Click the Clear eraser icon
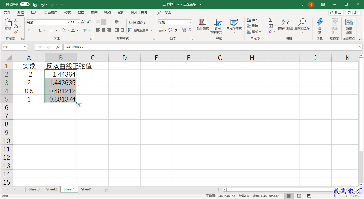The image size is (364, 199). (x=271, y=31)
